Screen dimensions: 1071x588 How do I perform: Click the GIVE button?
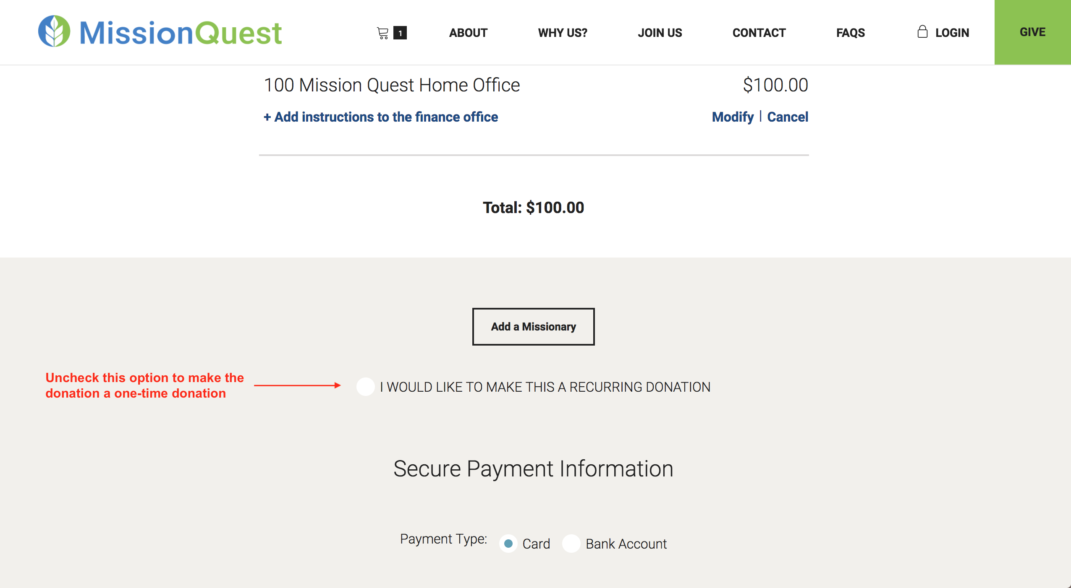pyautogui.click(x=1032, y=31)
